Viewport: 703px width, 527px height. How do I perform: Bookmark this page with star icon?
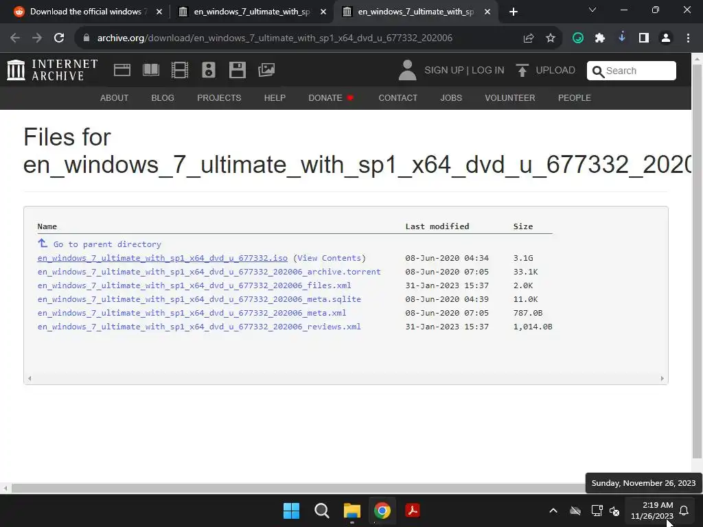coord(551,38)
